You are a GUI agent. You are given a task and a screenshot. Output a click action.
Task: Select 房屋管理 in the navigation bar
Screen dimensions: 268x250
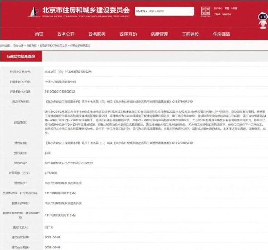pyautogui.click(x=159, y=34)
